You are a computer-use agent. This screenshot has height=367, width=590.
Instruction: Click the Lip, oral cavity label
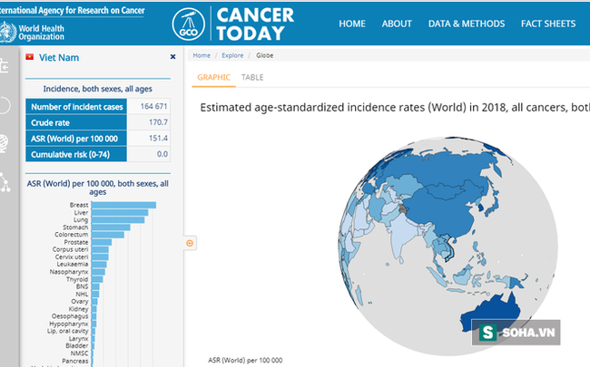(x=67, y=331)
